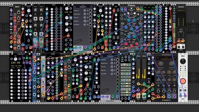The height and width of the screenshot is (112, 199).
Task: Toggle Diffuse Input on Plateau
Action: click(x=140, y=21)
